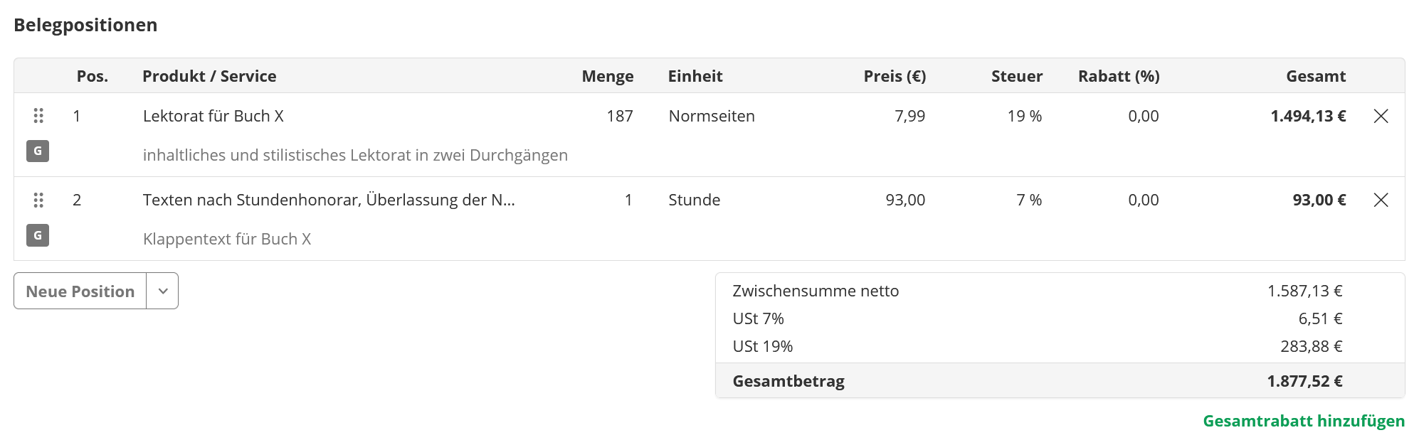Edit discount field of position 1
The height and width of the screenshot is (445, 1414).
point(1143,116)
